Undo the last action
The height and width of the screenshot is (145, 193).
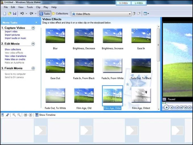[22, 14]
